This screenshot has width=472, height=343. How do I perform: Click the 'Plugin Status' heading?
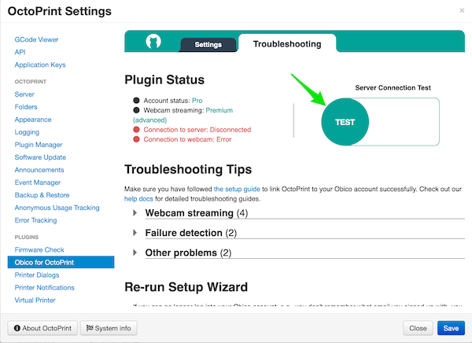(164, 79)
